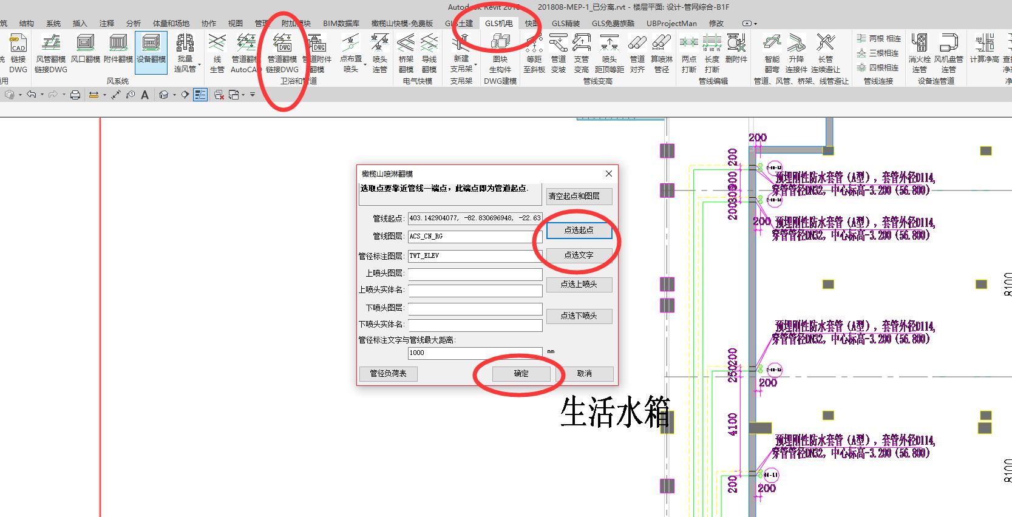
Task: Click the 导线翻模 tool
Action: click(429, 53)
